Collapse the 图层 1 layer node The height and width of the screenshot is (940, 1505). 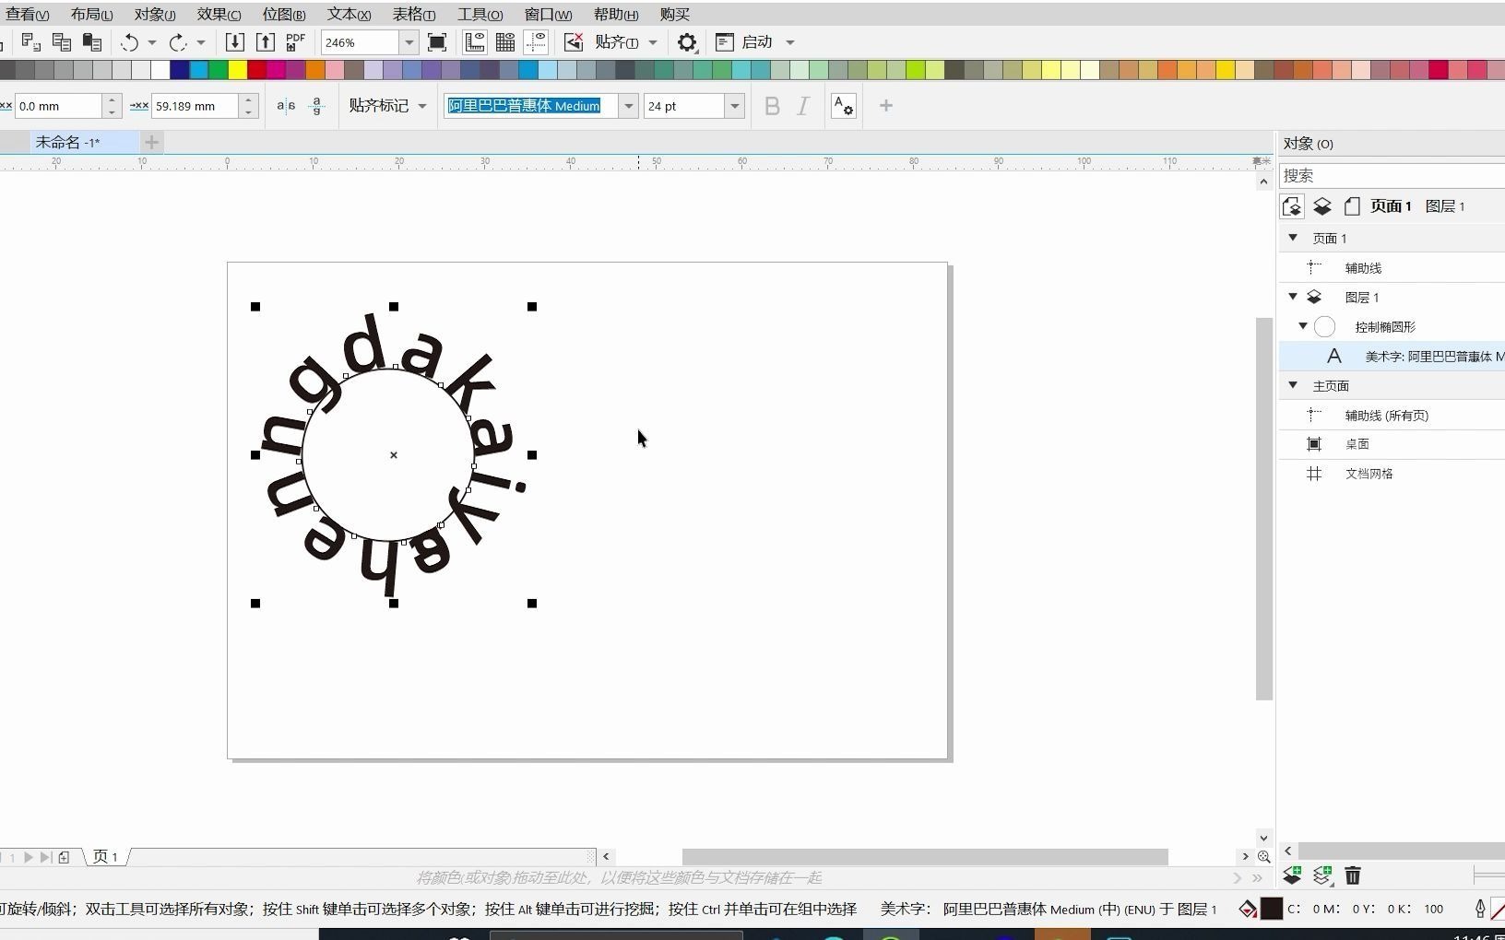[1293, 297]
